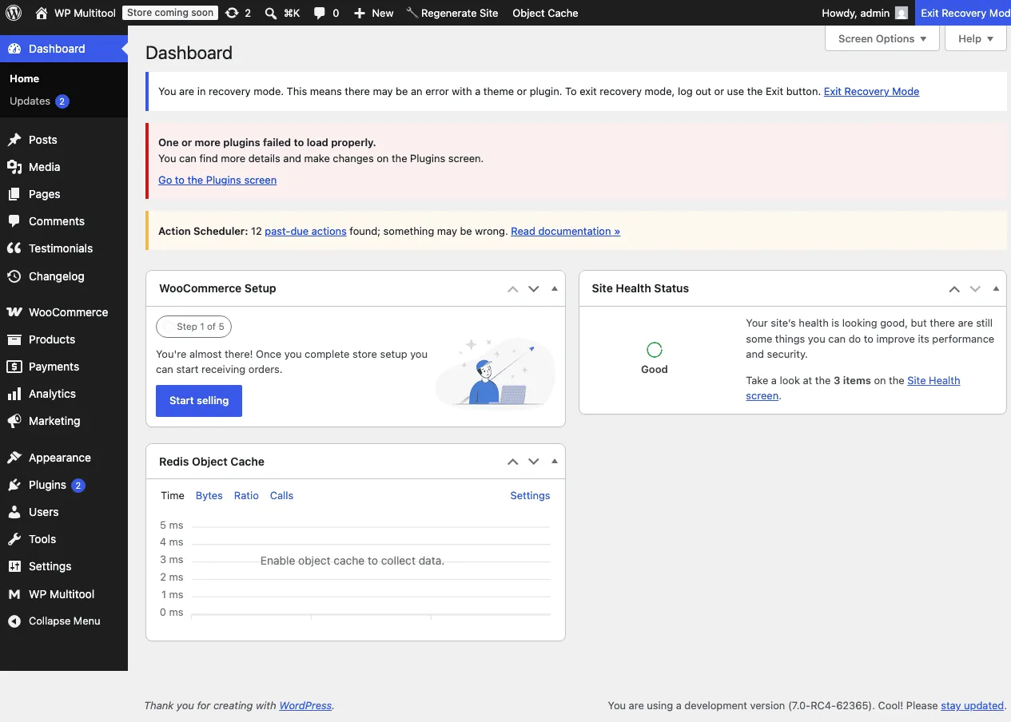1011x722 pixels.
Task: Click the Payments dollar icon
Action: pos(14,367)
